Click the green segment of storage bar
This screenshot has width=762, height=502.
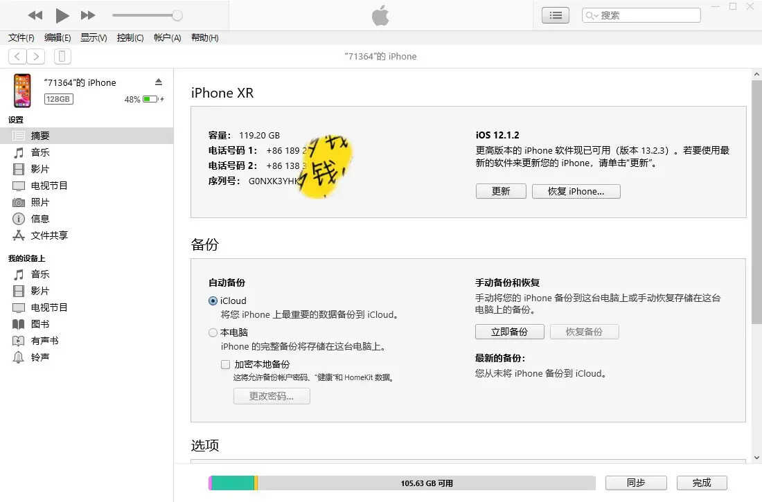pos(233,483)
